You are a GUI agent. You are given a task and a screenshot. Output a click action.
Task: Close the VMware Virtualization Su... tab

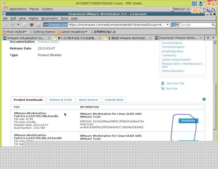tap(49, 38)
